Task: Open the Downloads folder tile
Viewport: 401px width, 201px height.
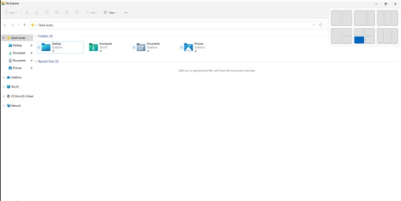Action: click(100, 47)
